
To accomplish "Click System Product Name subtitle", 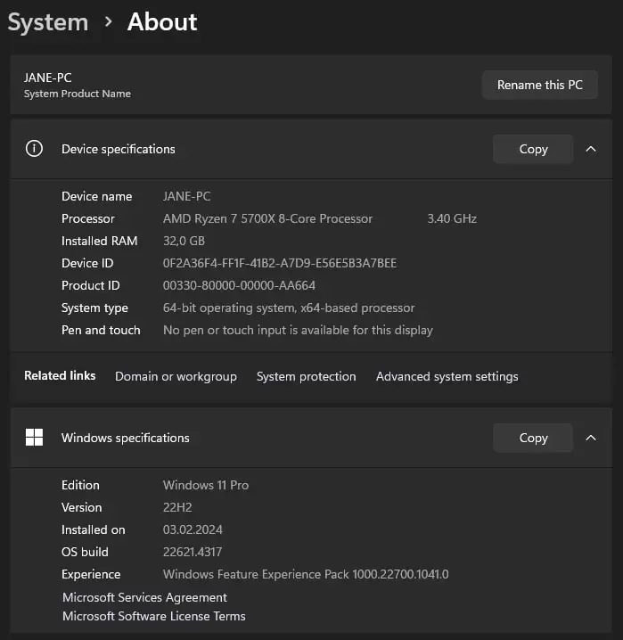I will [78, 94].
